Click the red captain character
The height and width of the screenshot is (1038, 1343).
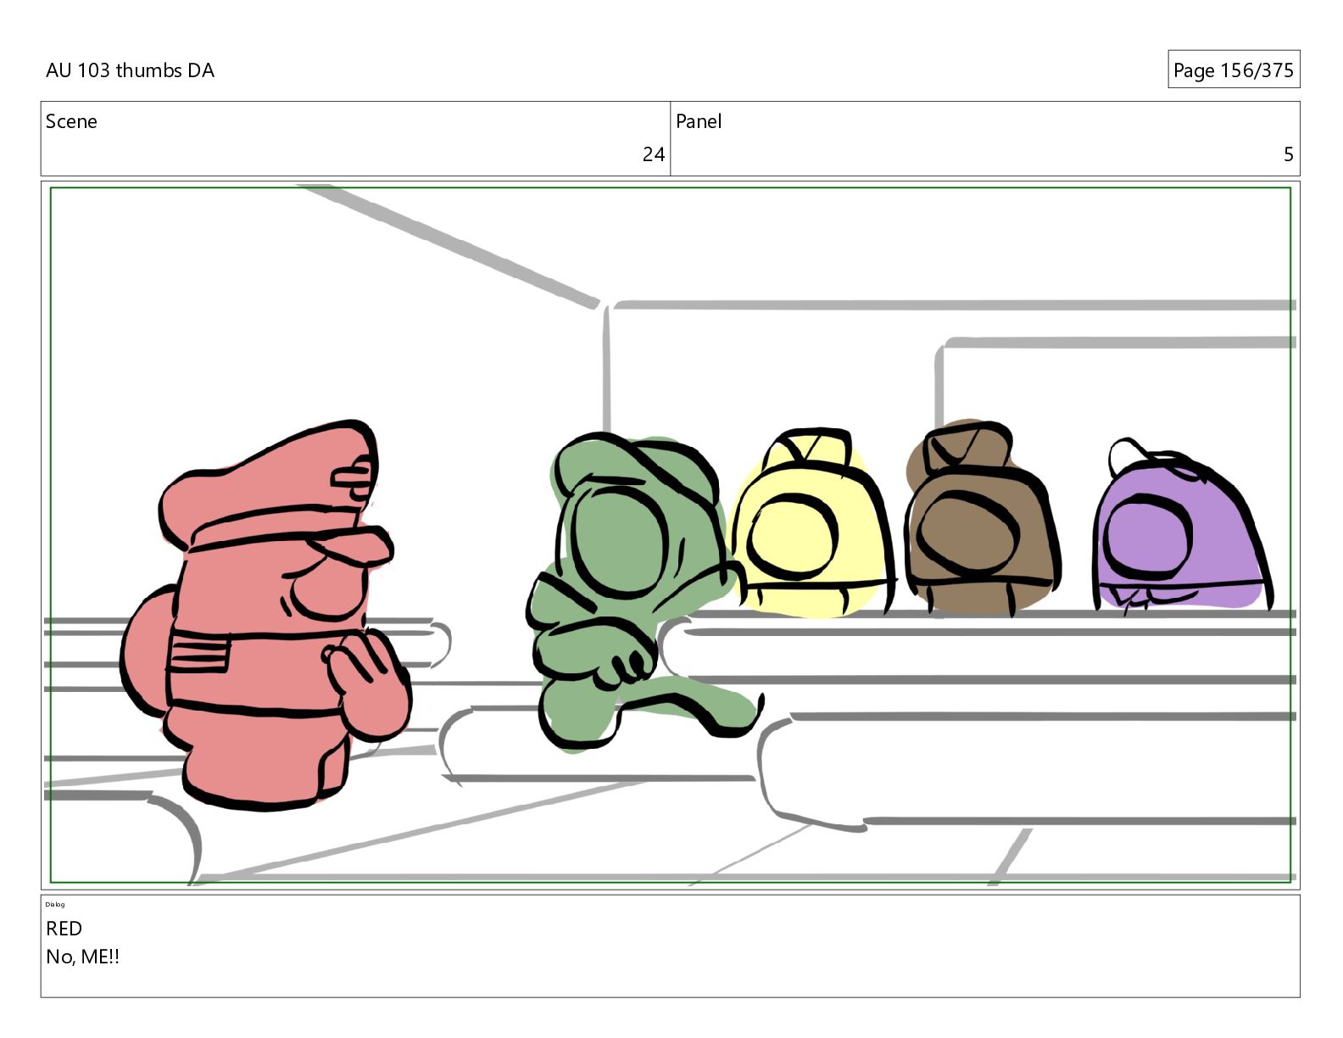pyautogui.click(x=267, y=615)
